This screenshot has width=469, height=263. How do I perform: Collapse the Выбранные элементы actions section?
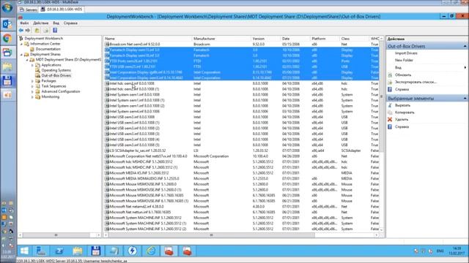click(465, 99)
